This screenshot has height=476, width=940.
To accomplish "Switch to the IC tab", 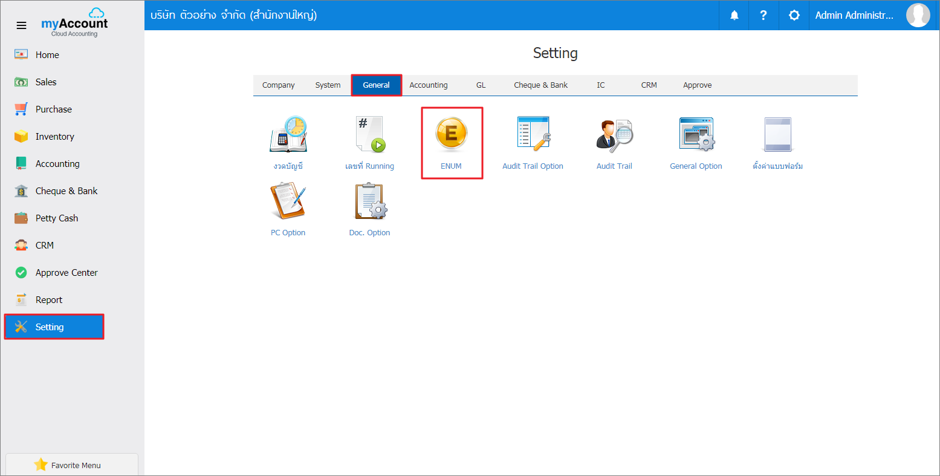I will [601, 85].
